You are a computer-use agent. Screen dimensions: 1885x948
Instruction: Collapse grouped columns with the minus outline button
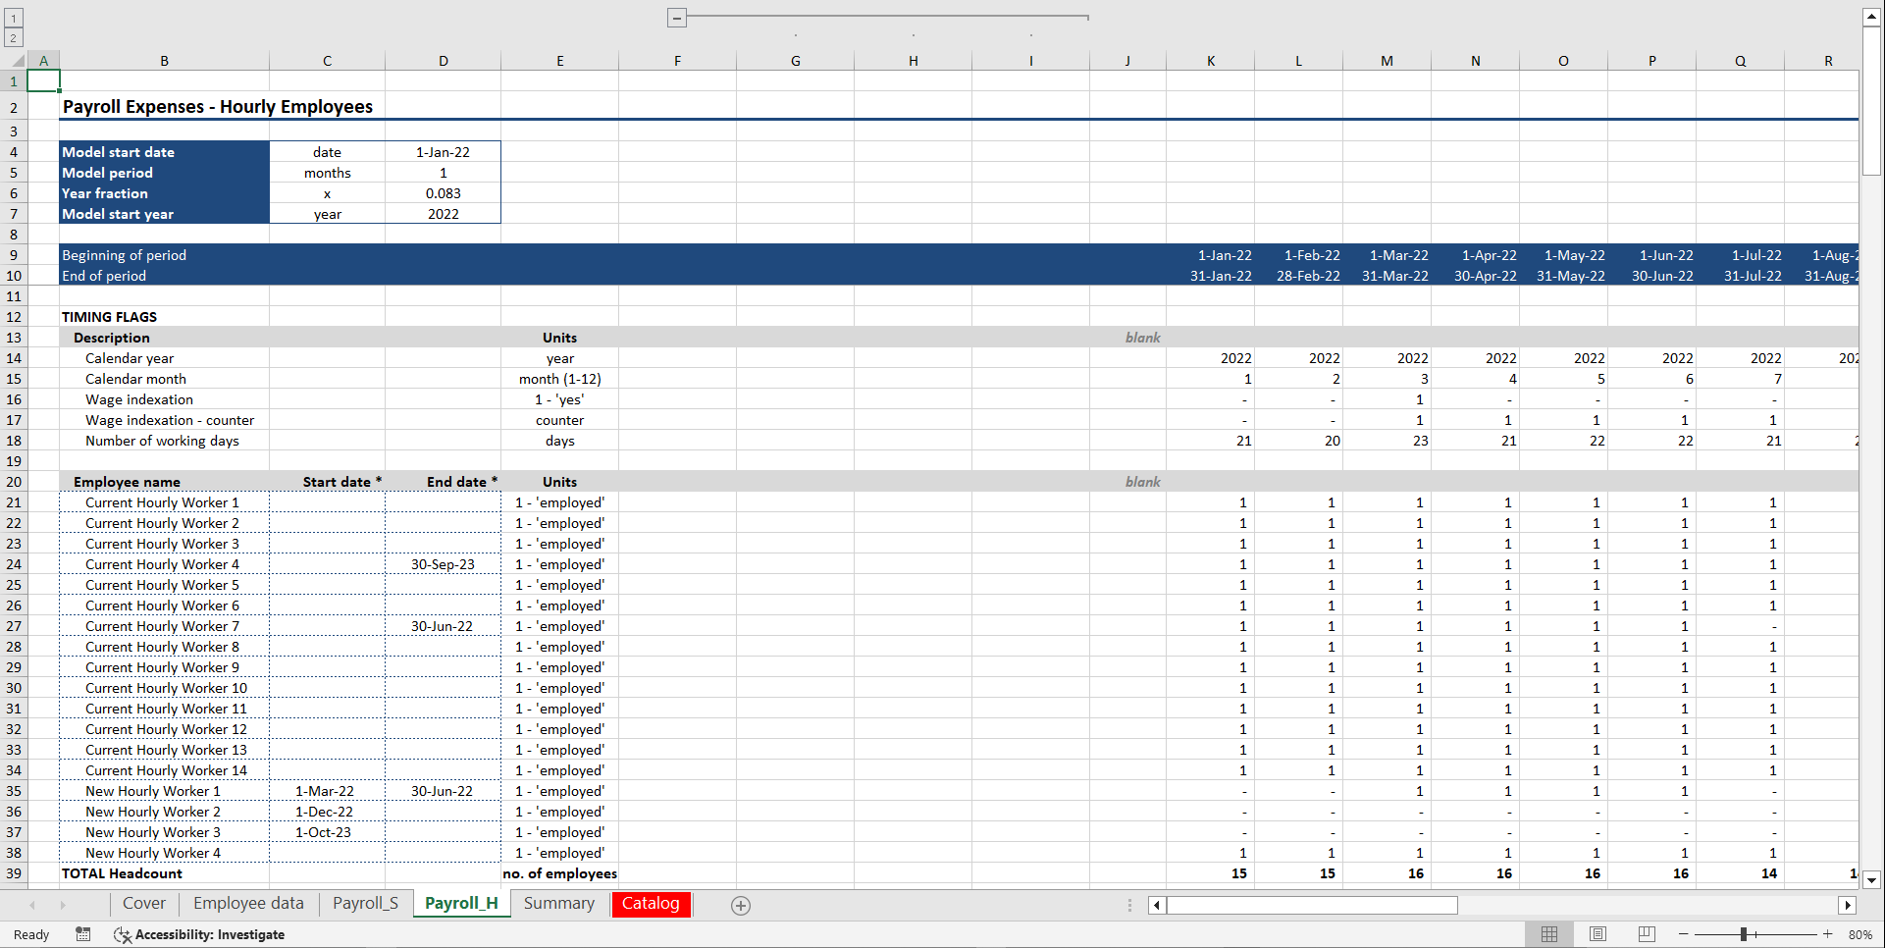coord(677,17)
